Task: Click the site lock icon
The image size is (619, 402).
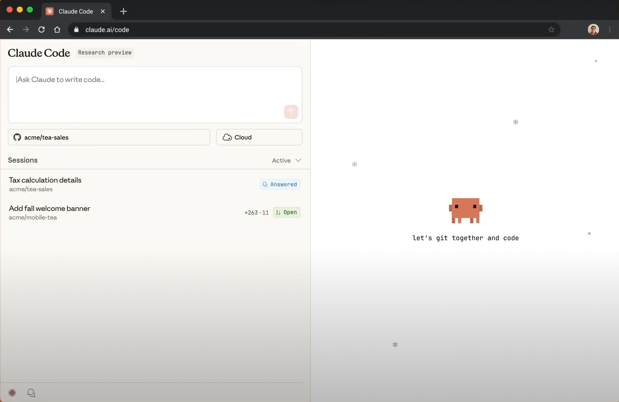Action: click(76, 30)
